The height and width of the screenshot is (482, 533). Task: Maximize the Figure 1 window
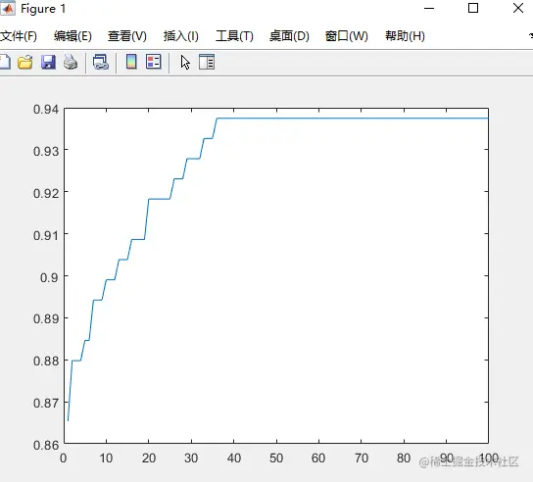[x=473, y=8]
